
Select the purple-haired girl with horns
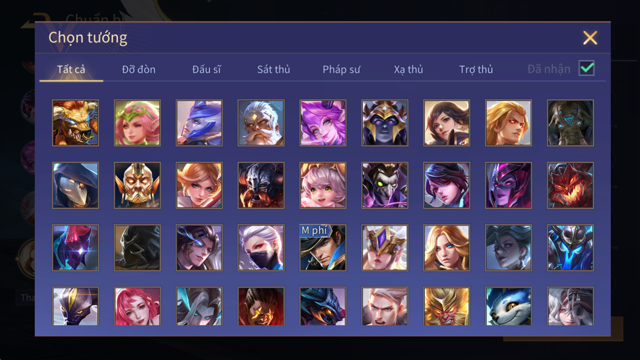coord(323,123)
